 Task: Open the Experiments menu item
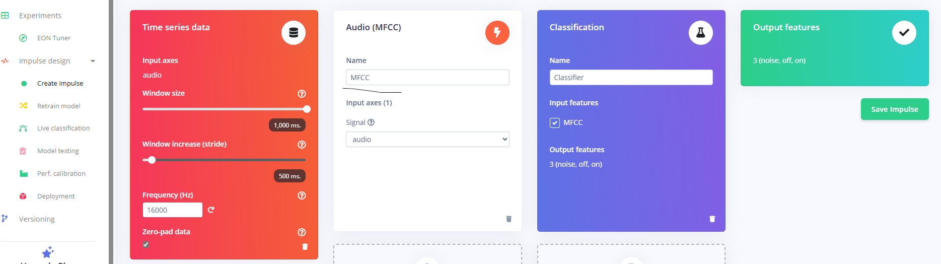coord(40,16)
